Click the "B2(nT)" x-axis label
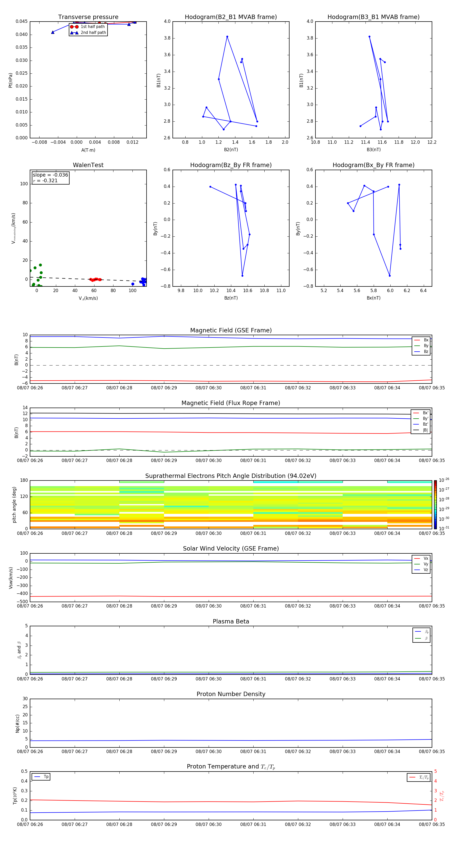Image resolution: width=462 pixels, height=847 pixels. click(231, 150)
